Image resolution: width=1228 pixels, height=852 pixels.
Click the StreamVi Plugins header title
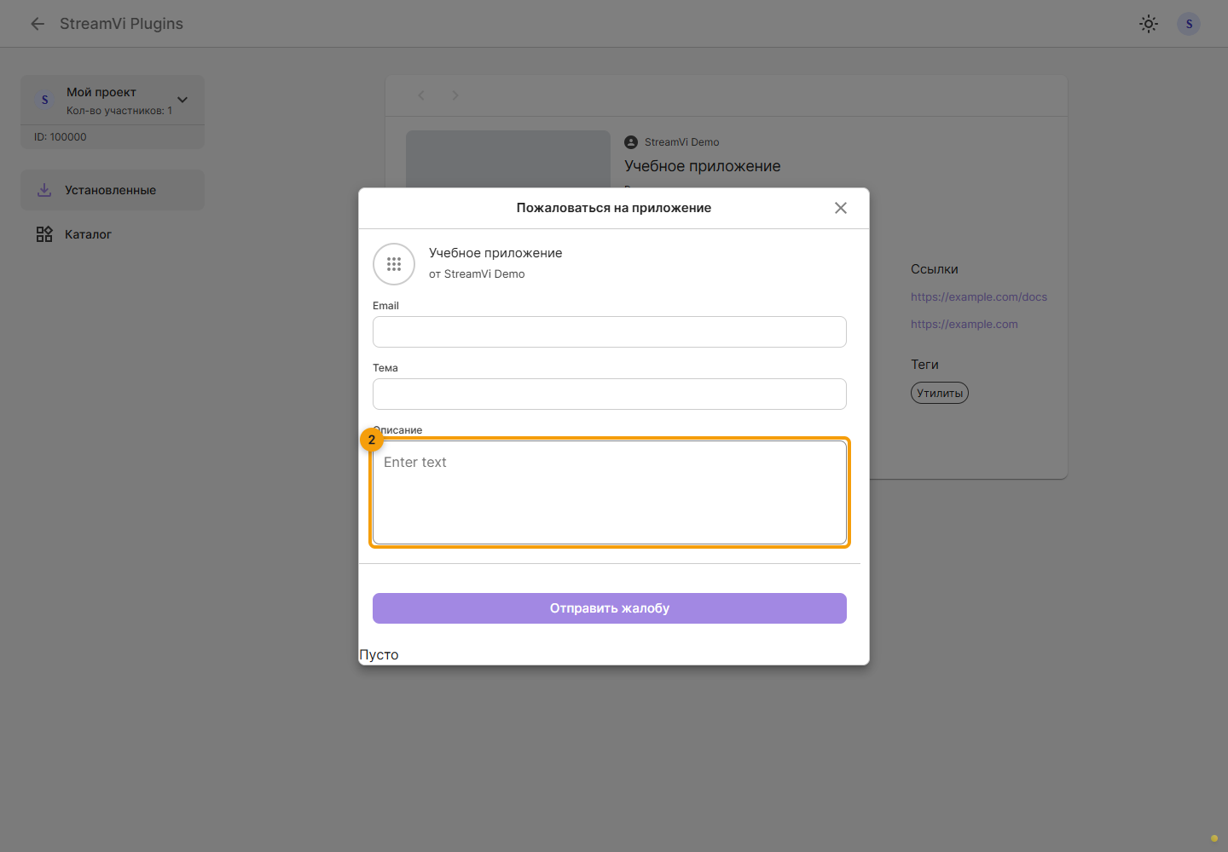pyautogui.click(x=121, y=24)
